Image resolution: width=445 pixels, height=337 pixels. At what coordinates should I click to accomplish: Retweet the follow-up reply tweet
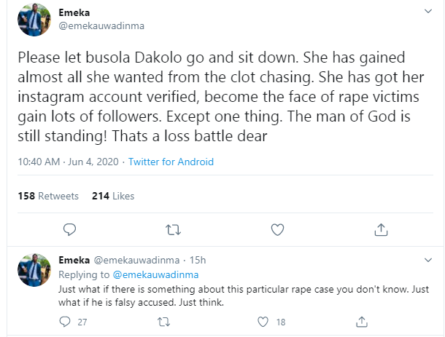163,322
